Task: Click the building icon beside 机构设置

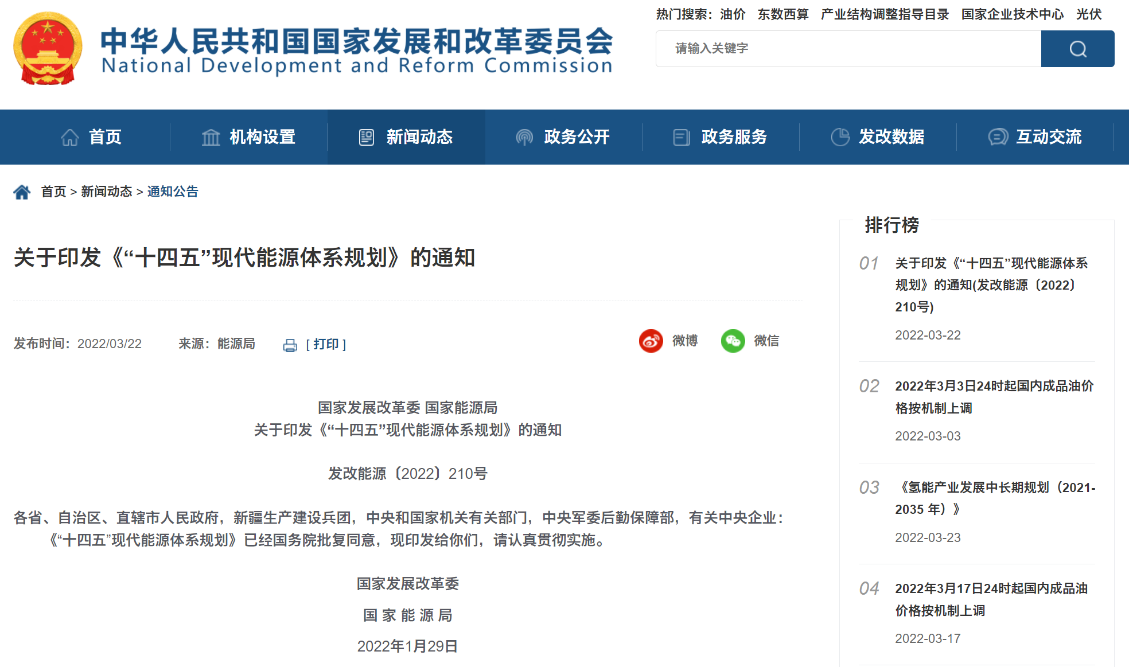Action: (x=211, y=138)
